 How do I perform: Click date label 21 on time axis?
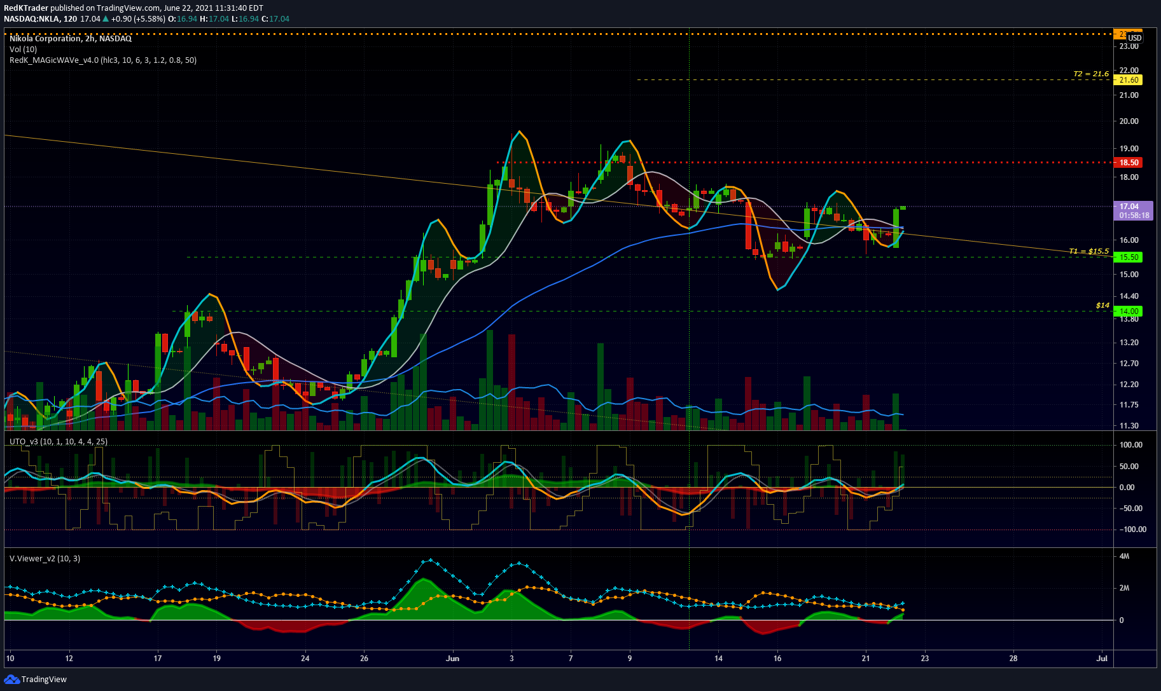(x=865, y=659)
